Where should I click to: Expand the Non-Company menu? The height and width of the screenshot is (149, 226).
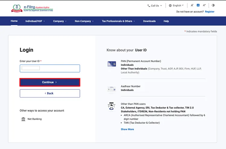[x=84, y=21]
